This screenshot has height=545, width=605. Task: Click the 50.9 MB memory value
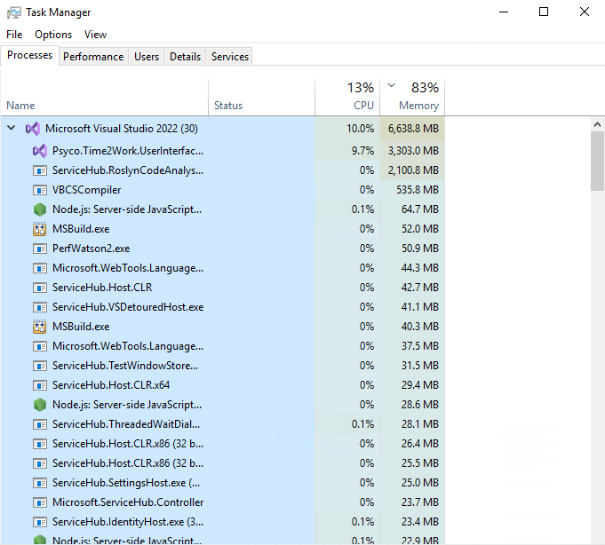pos(420,249)
